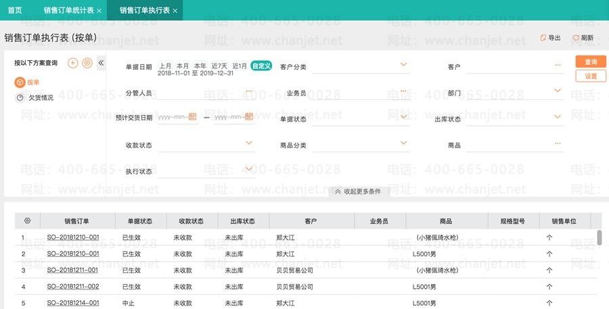Click the 刷新 refresh icon
Screen dimensions: 609x309
(x=576, y=38)
